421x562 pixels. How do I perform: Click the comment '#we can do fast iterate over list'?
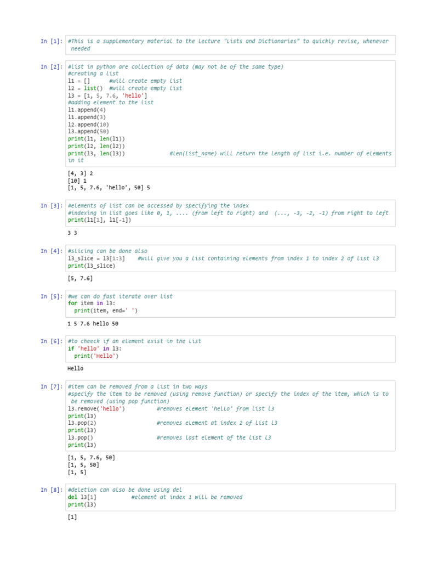tap(120, 296)
